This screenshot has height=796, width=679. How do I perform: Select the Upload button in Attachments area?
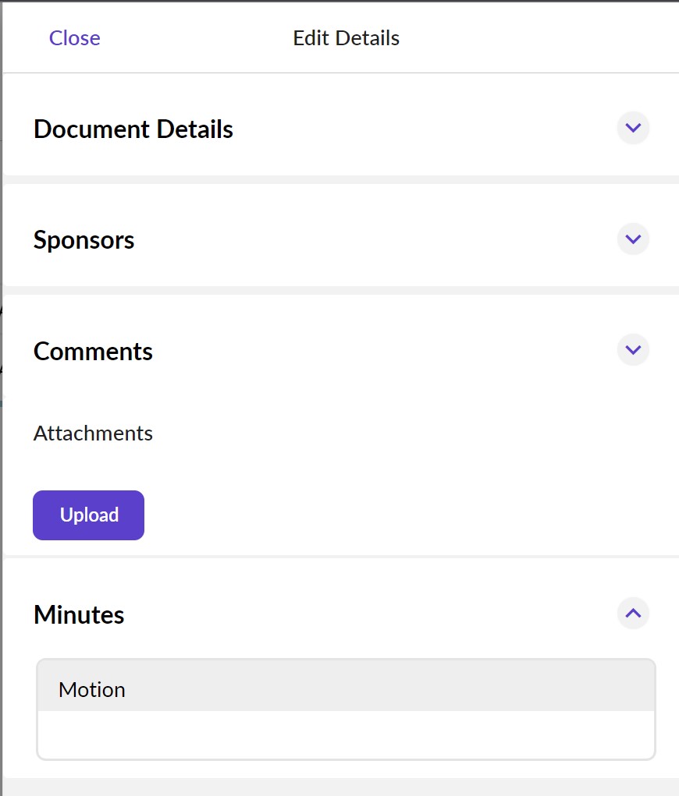point(88,515)
